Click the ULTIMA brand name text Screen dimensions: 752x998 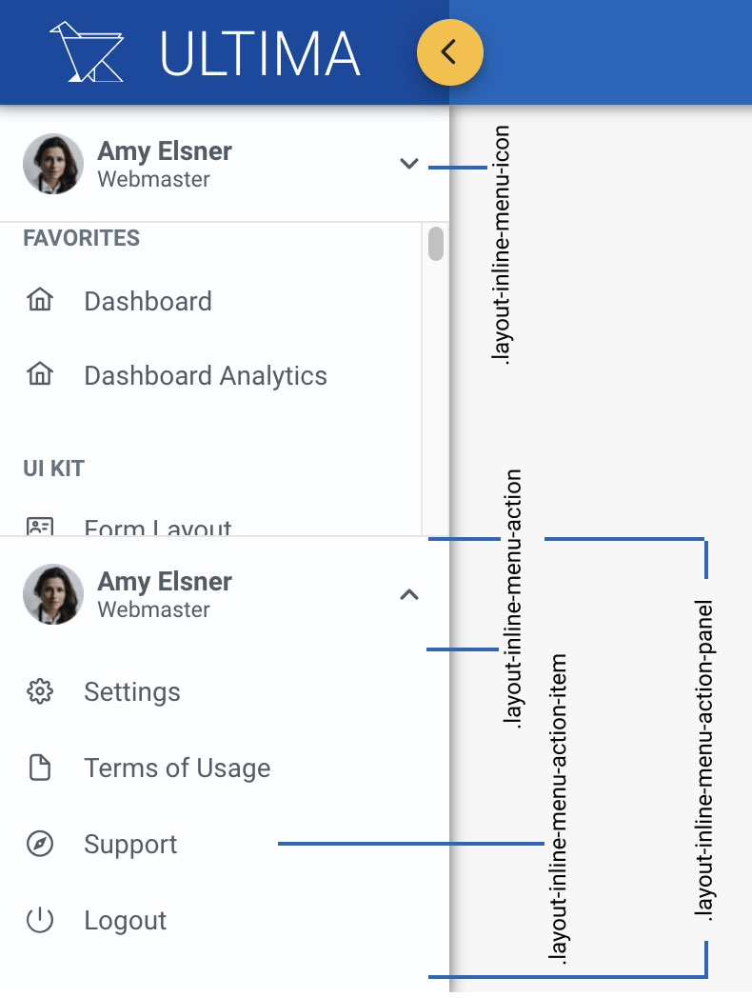pos(260,53)
